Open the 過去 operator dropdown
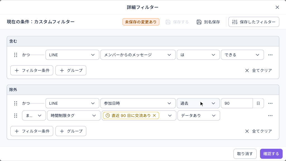Image resolution: width=286 pixels, height=161 pixels. coord(198,103)
